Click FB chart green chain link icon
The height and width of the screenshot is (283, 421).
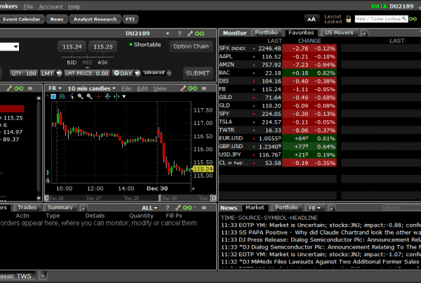pos(192,88)
